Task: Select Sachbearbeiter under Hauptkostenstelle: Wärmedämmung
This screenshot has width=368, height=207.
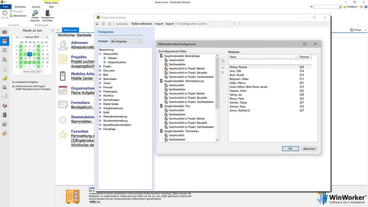Action: (x=177, y=89)
